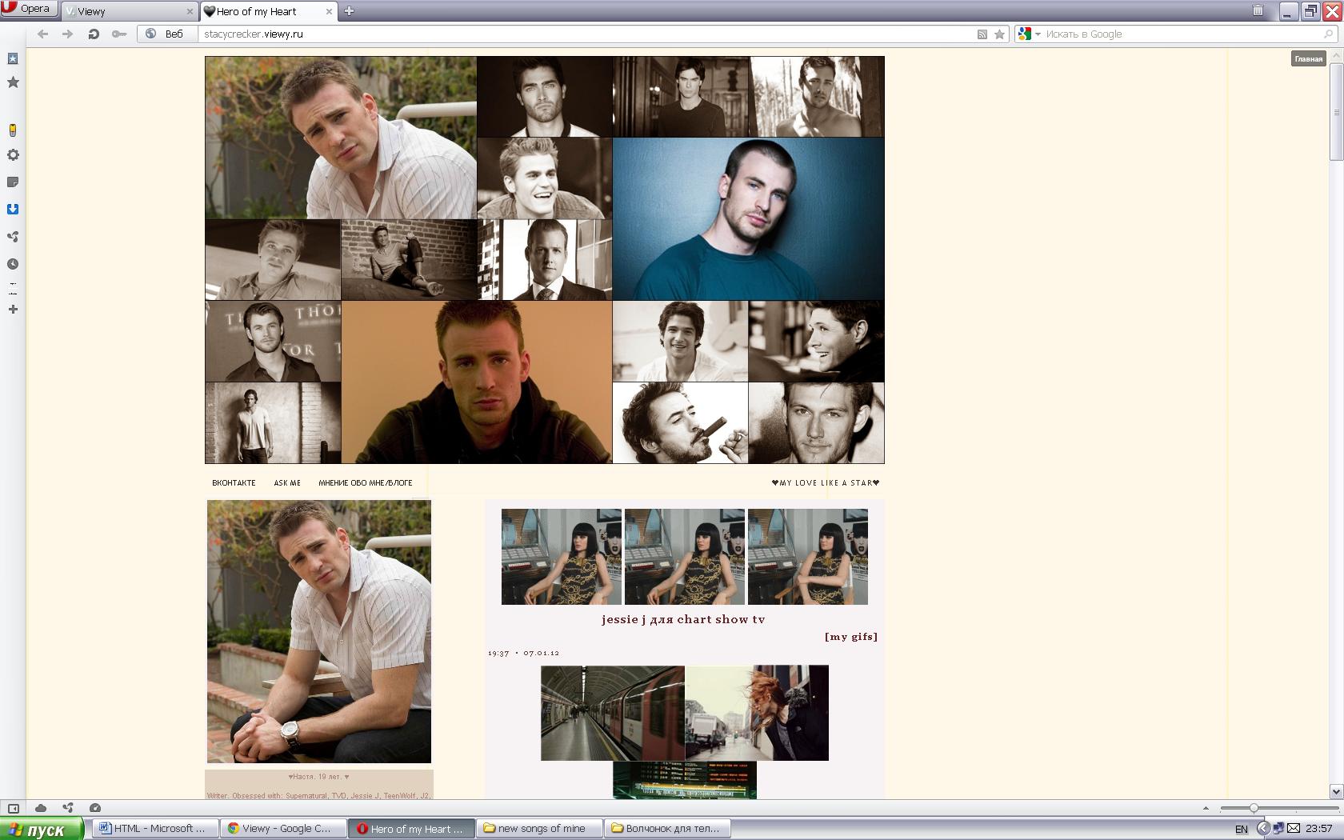Image resolution: width=1344 pixels, height=840 pixels.
Task: Open the Opera main menu button
Action: 29,9
